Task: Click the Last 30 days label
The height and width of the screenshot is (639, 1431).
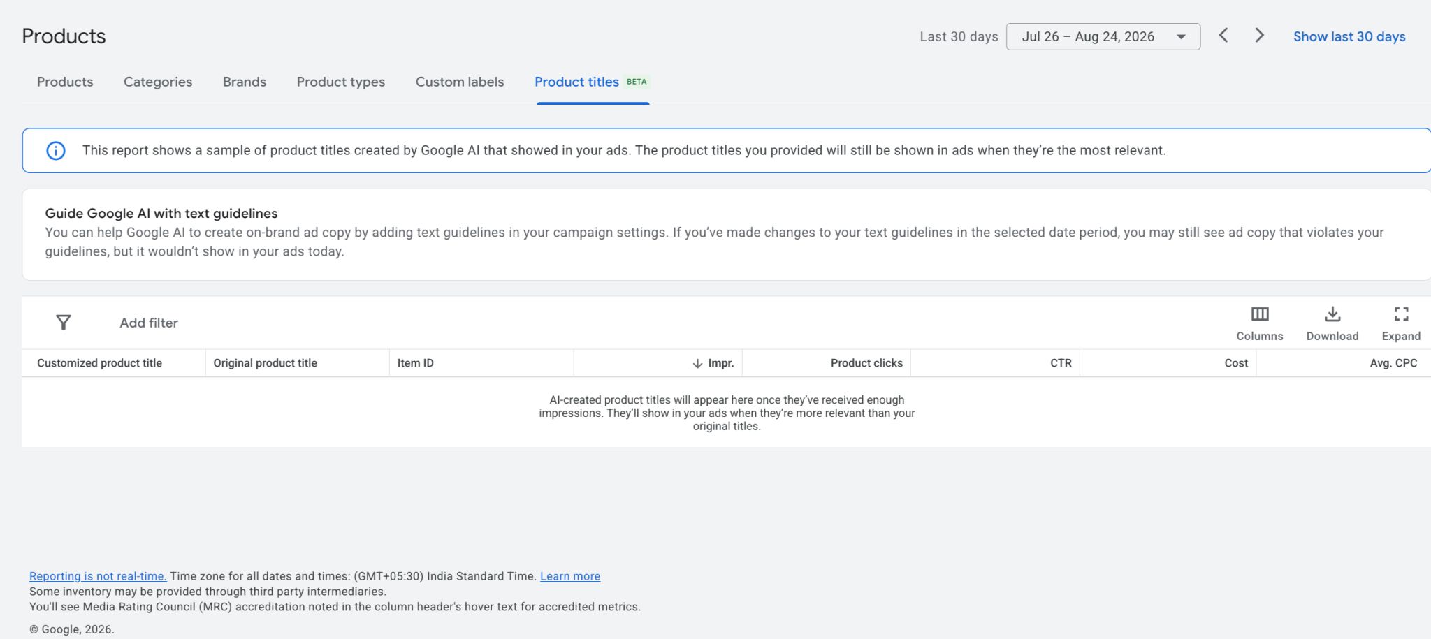Action: 959,36
